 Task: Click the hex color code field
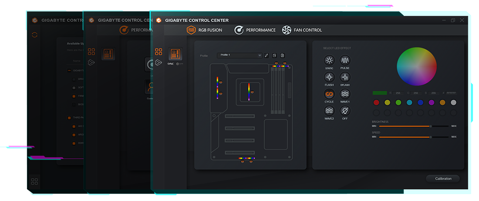point(451,93)
